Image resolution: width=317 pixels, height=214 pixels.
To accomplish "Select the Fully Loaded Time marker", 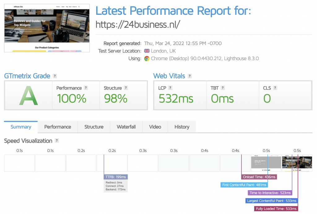I will [x=276, y=208].
